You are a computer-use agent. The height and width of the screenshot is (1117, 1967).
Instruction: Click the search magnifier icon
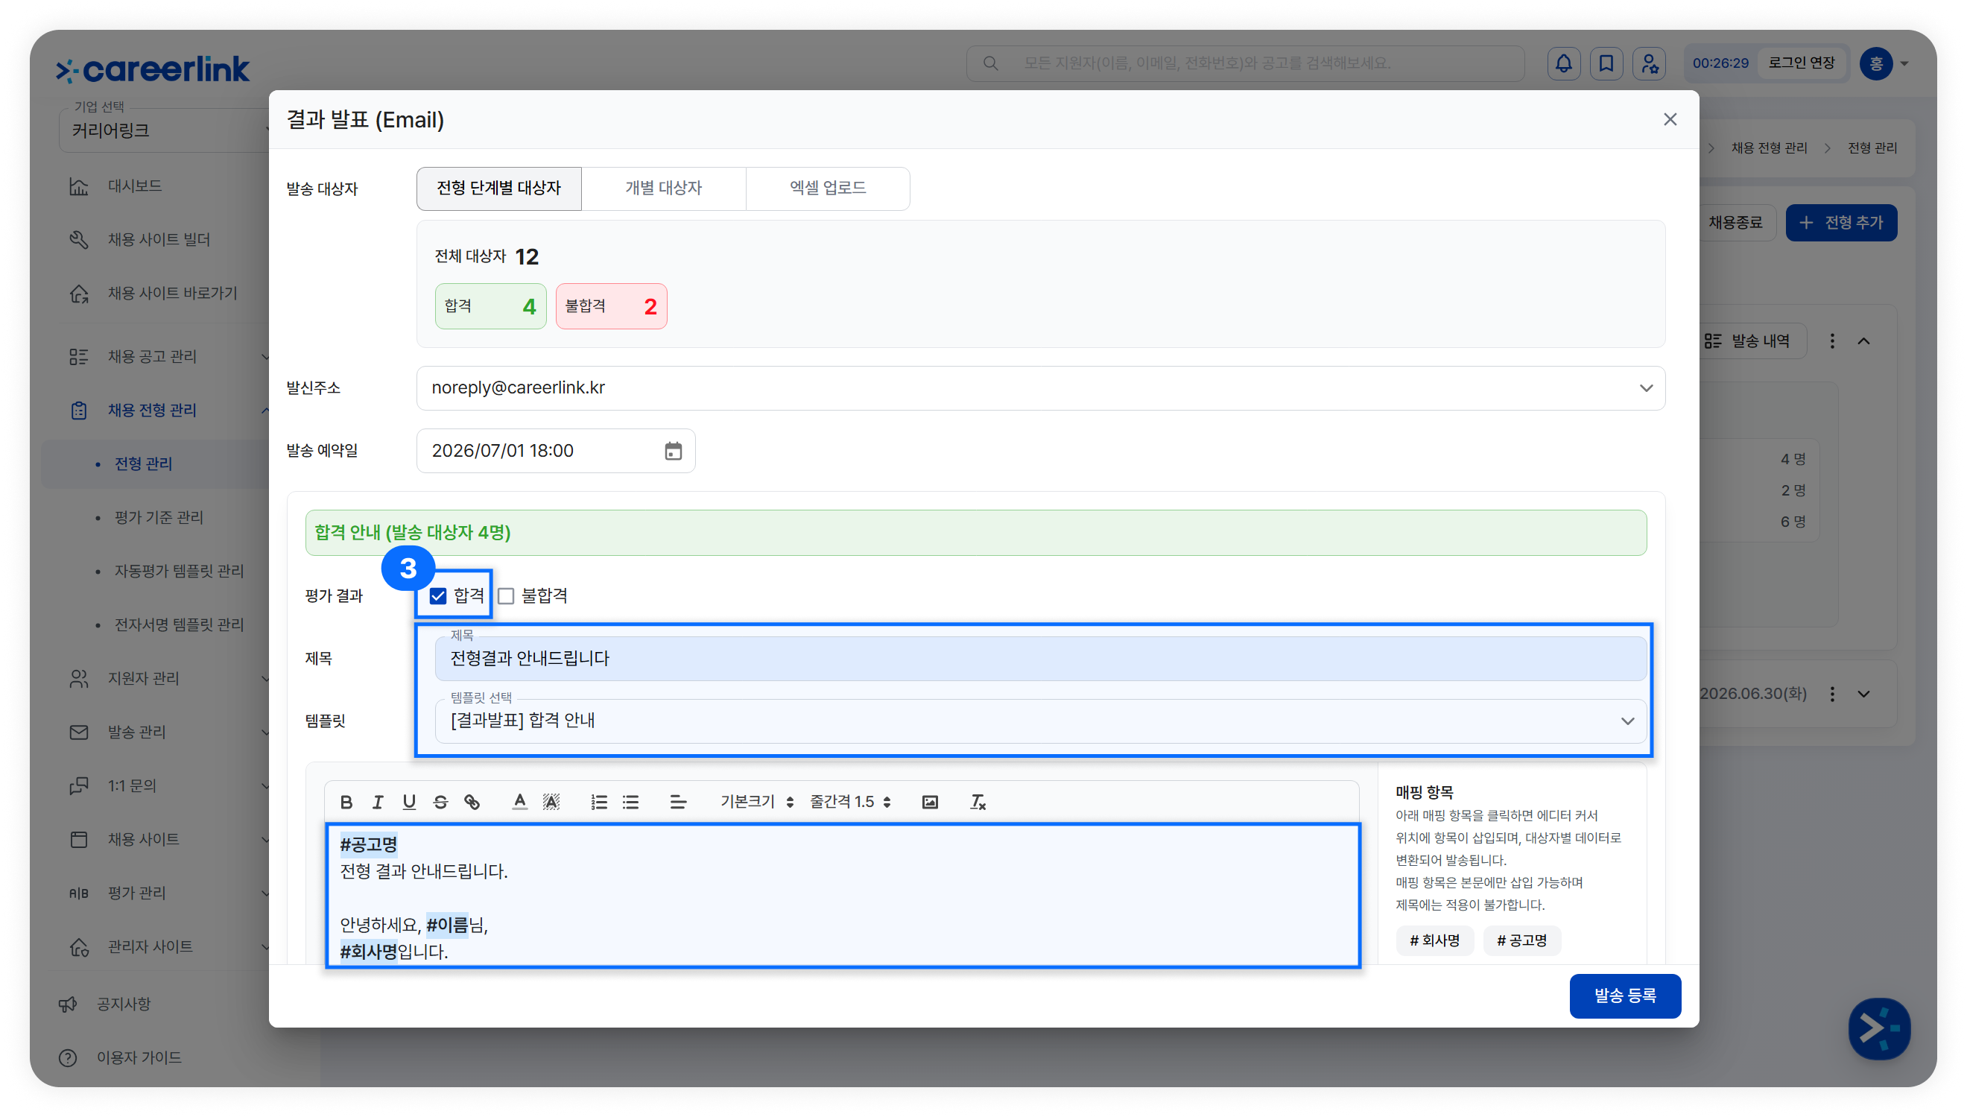pyautogui.click(x=990, y=63)
